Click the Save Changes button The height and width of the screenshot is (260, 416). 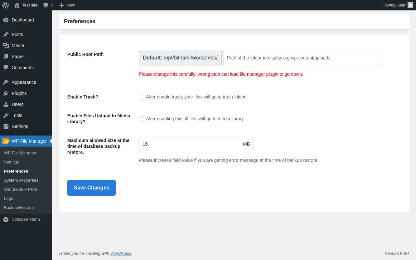(91, 188)
